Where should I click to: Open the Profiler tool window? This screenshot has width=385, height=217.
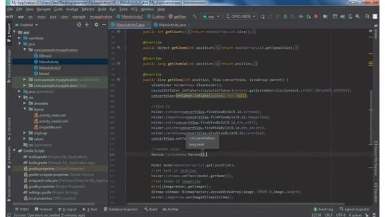click(x=170, y=209)
